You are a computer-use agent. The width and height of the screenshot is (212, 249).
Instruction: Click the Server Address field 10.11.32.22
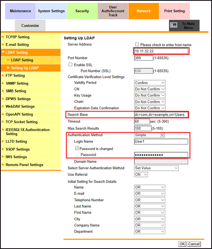161,51
